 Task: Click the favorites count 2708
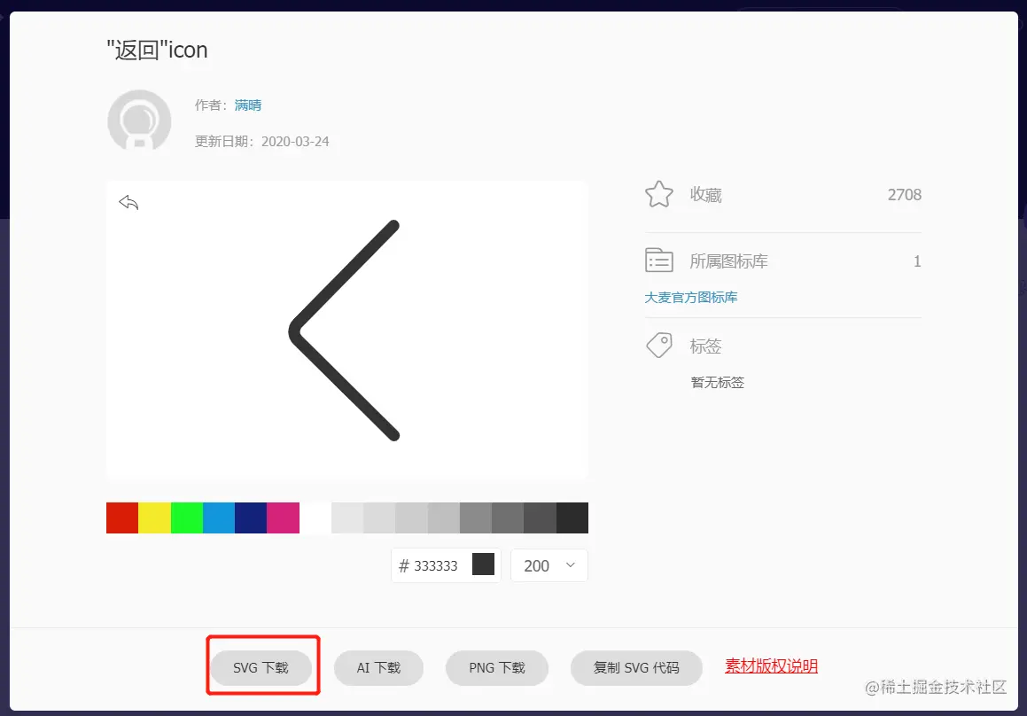[905, 195]
